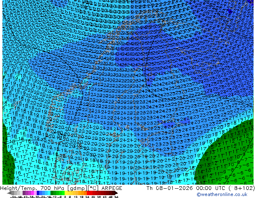The height and width of the screenshot is (198, 256).
Task: Click the 'Th 08-01-2026 00:00 UTC' date
Action: click(185, 188)
